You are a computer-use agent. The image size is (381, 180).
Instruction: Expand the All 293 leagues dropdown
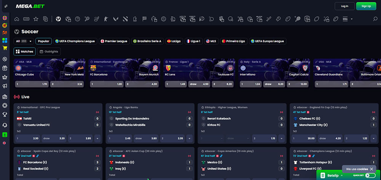24,41
